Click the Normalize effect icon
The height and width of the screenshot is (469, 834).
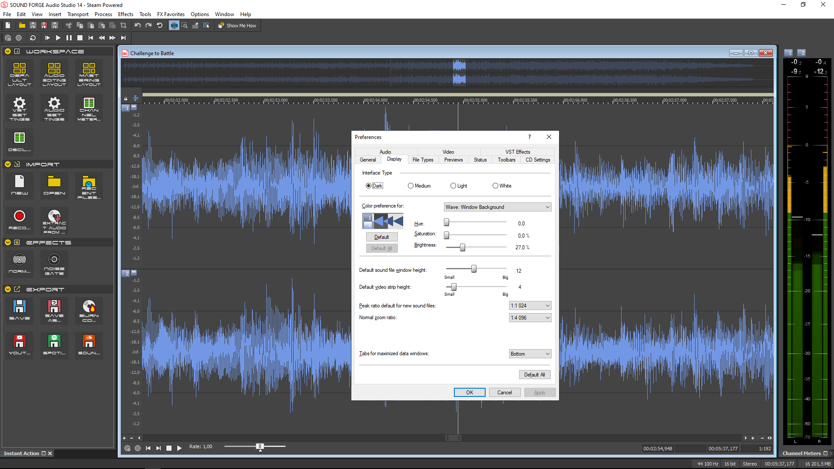20,263
